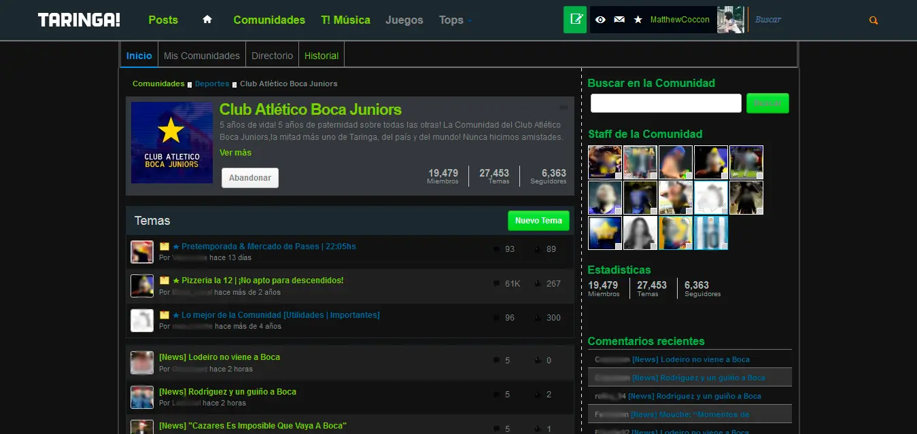Click first staff member avatar

(605, 162)
